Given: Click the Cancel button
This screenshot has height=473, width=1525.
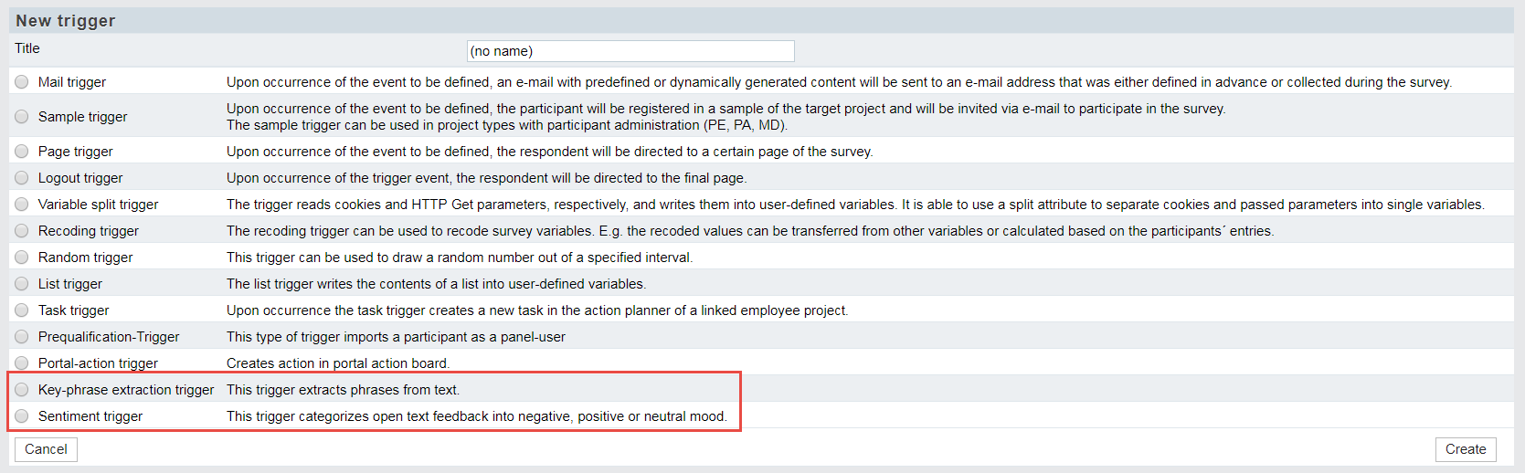Looking at the screenshot, I should pos(46,449).
